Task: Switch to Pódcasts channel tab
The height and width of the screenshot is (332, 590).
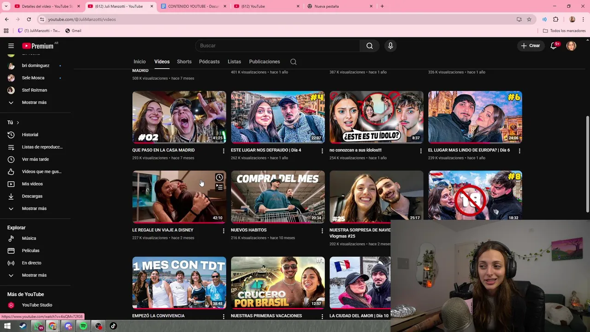Action: point(209,62)
